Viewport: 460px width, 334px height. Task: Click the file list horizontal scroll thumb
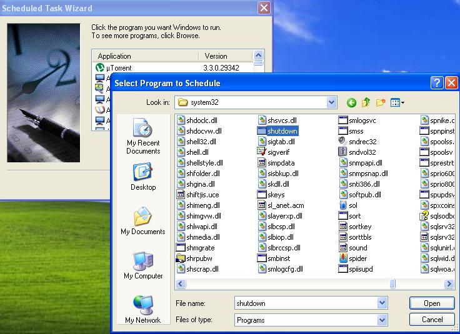tap(392, 283)
